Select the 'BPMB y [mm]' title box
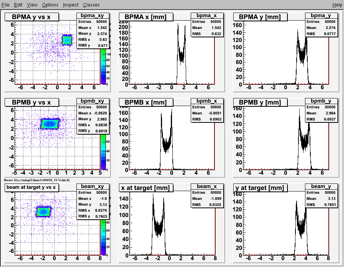Image resolution: width=344 pixels, height=267 pixels. (x=260, y=102)
